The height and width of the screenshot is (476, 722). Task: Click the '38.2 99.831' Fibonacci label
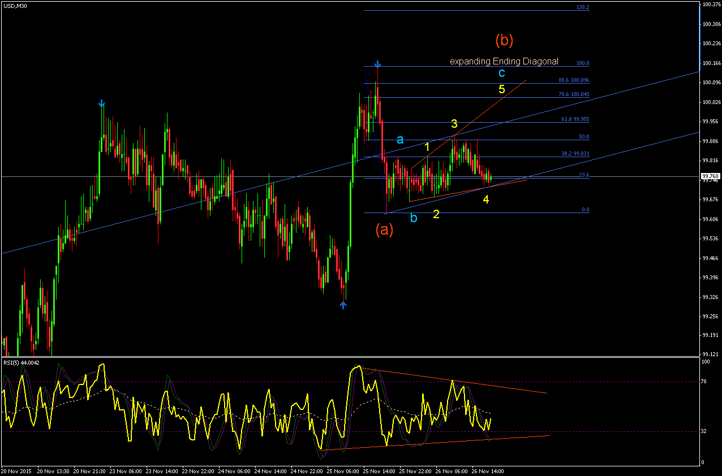tap(575, 154)
